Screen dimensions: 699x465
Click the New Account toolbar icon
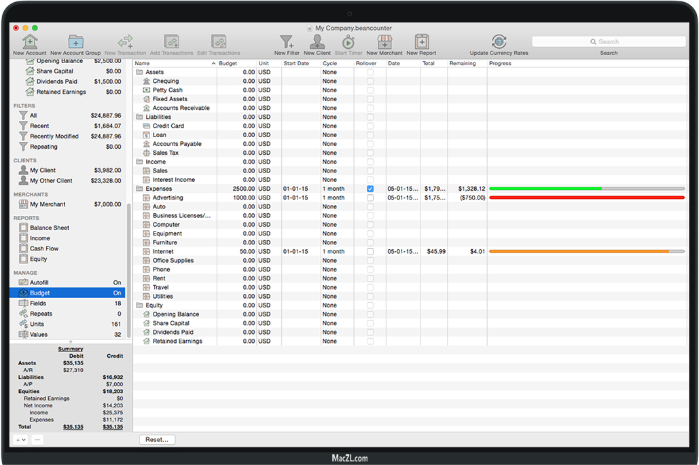[30, 42]
